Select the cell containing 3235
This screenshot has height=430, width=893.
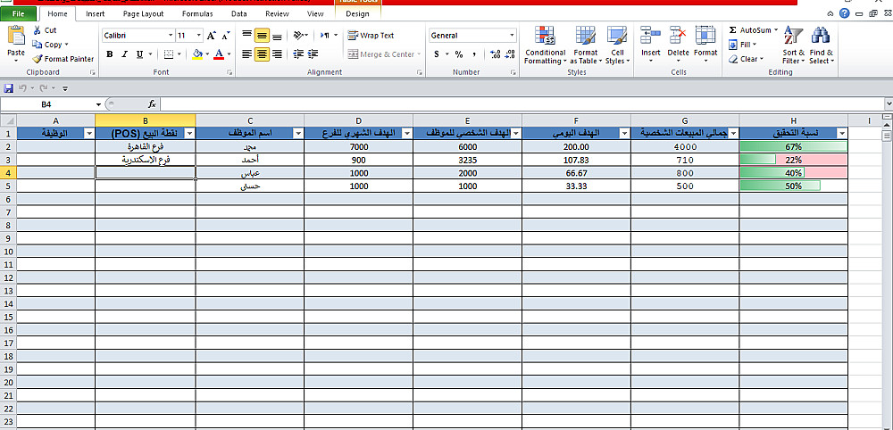point(467,160)
